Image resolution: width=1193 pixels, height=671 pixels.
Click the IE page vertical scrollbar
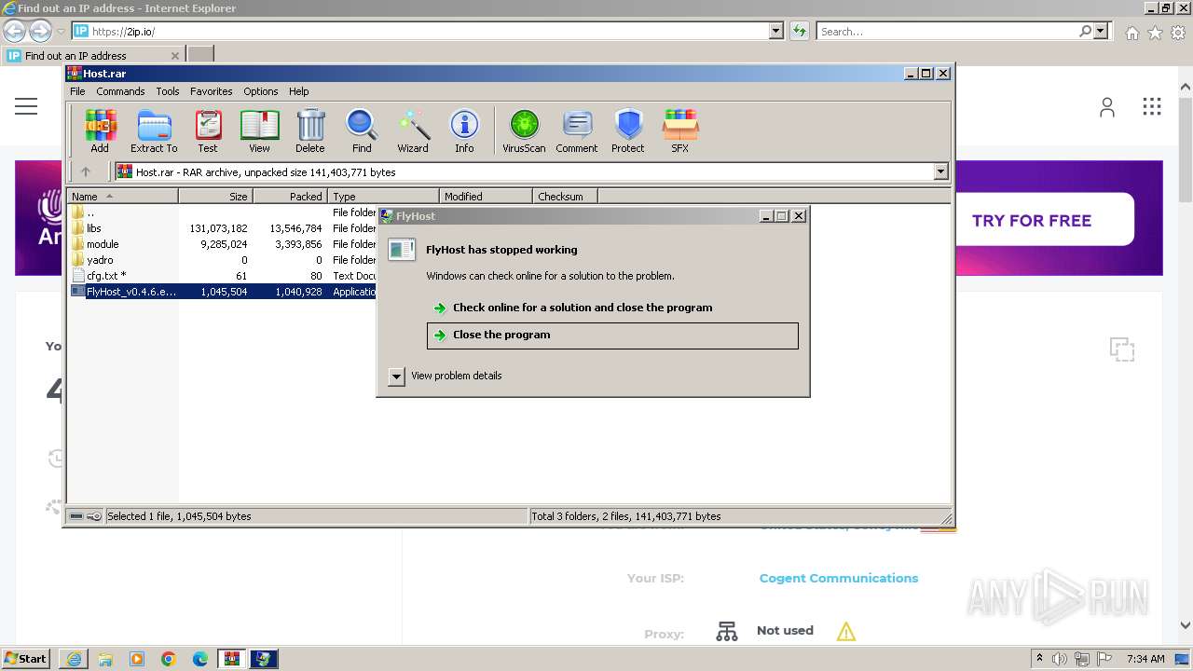coord(1186,354)
